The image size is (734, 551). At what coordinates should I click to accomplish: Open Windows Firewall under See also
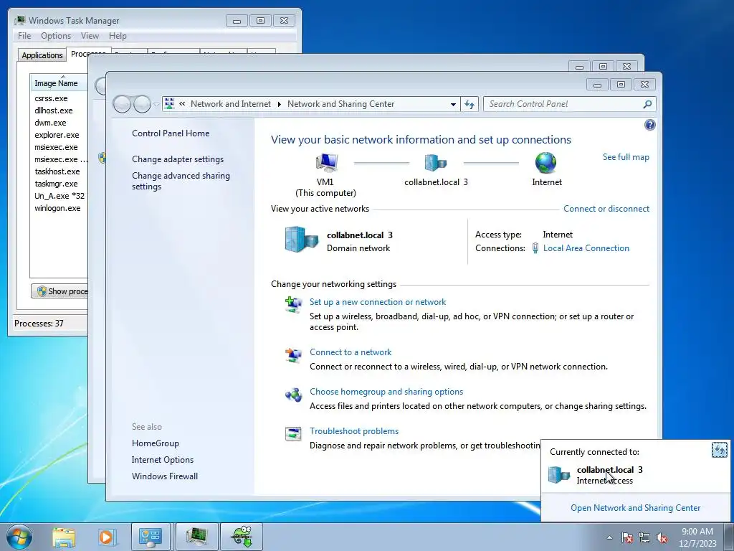click(x=165, y=476)
